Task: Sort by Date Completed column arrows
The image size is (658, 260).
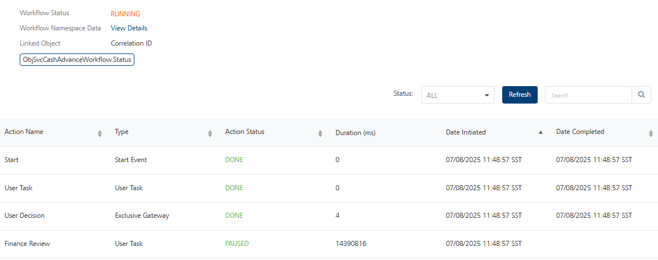Action: pyautogui.click(x=651, y=133)
